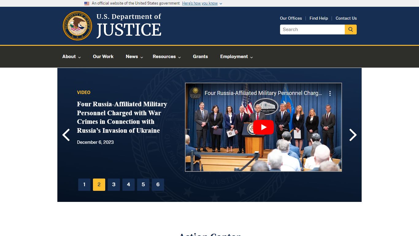Select the active carousel slide 2
The width and height of the screenshot is (419, 236).
pos(99,185)
